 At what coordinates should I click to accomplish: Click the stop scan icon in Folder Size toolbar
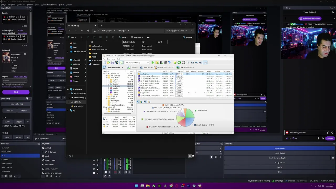tap(165, 62)
